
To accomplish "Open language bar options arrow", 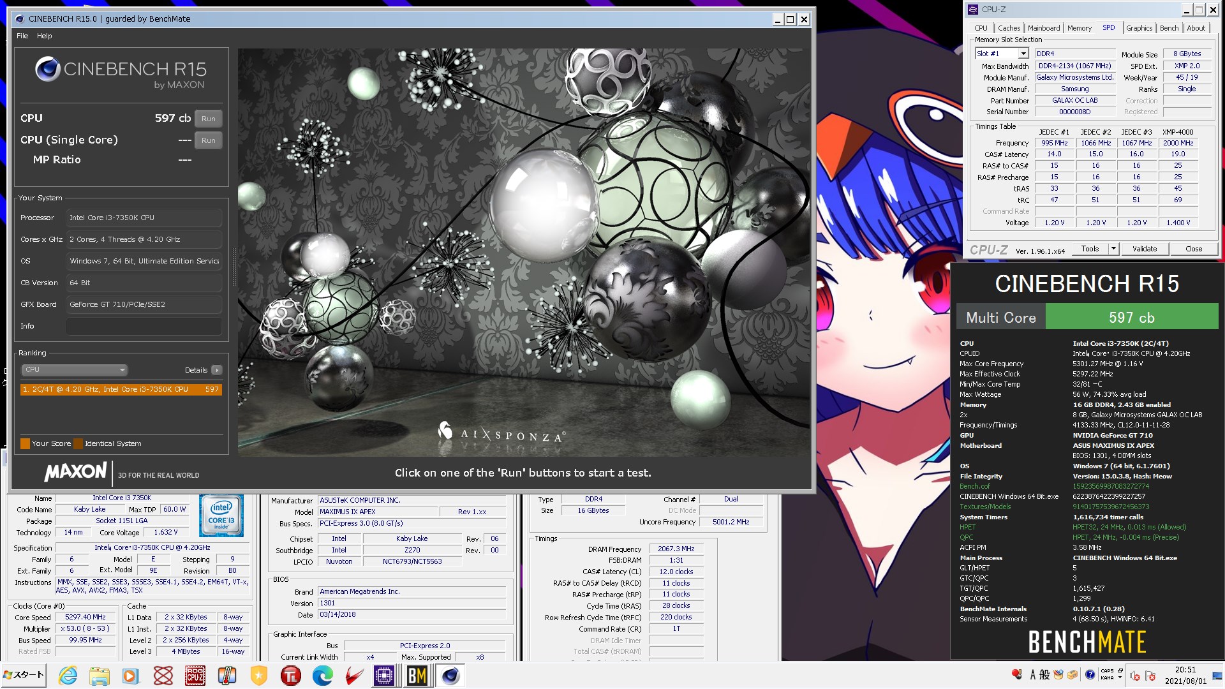I will [1120, 678].
